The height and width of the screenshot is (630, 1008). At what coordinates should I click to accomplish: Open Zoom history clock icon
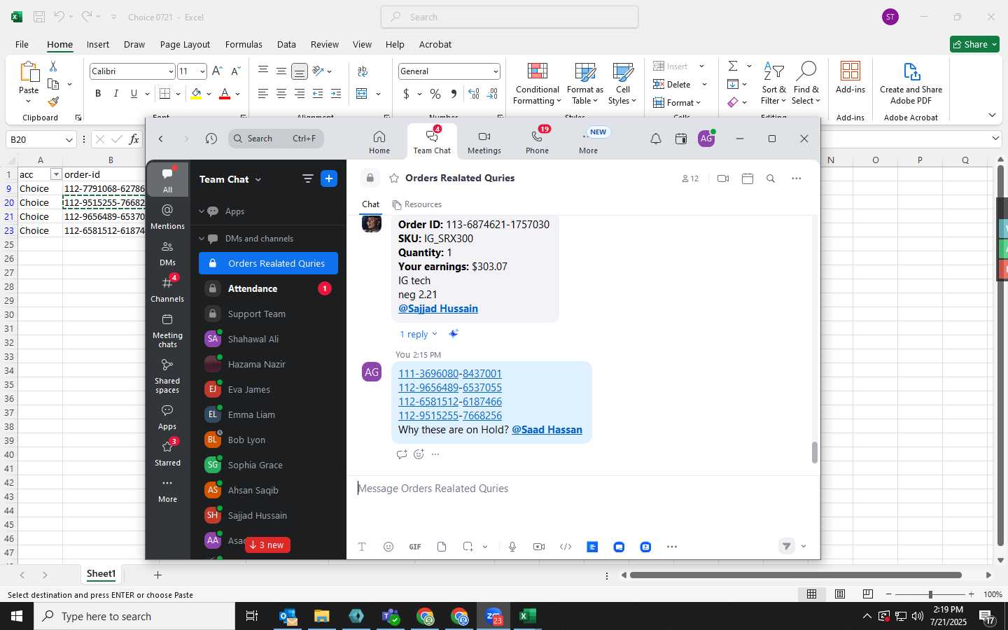click(x=211, y=139)
